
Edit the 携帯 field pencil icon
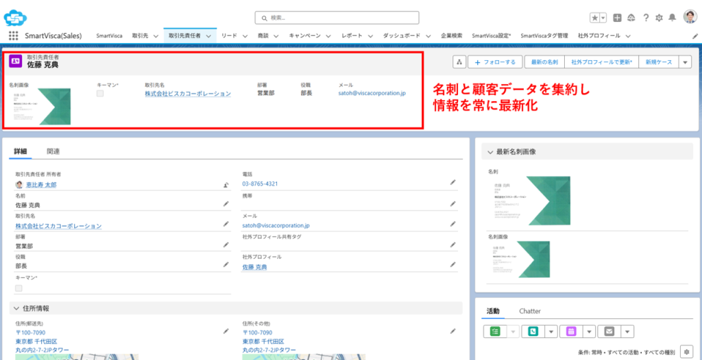[x=453, y=204]
